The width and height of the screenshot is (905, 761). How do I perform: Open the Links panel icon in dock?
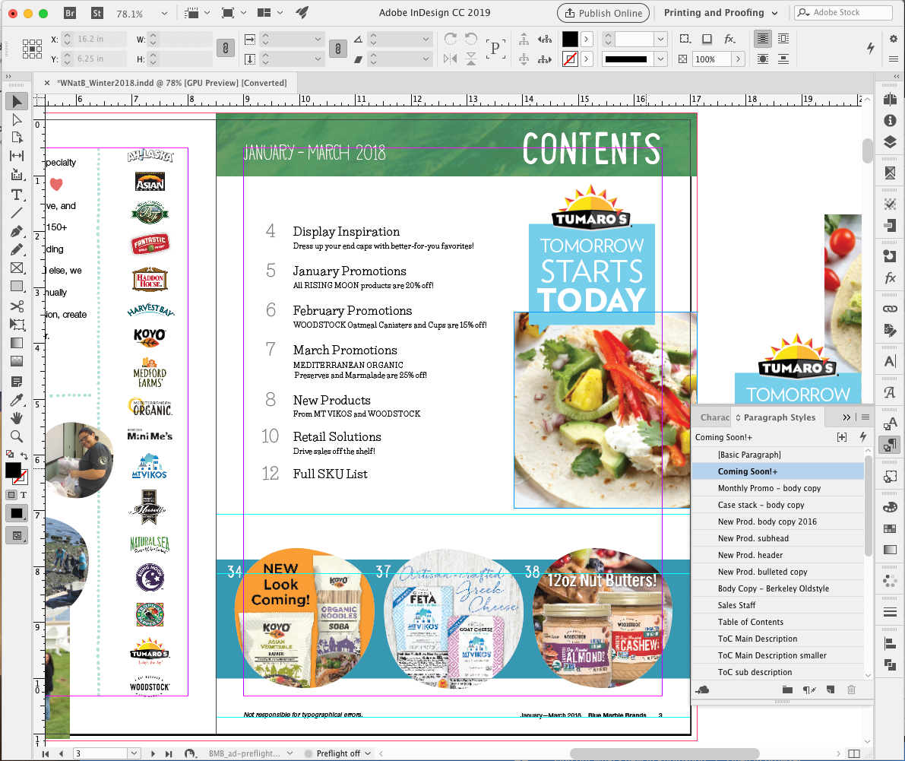point(890,309)
